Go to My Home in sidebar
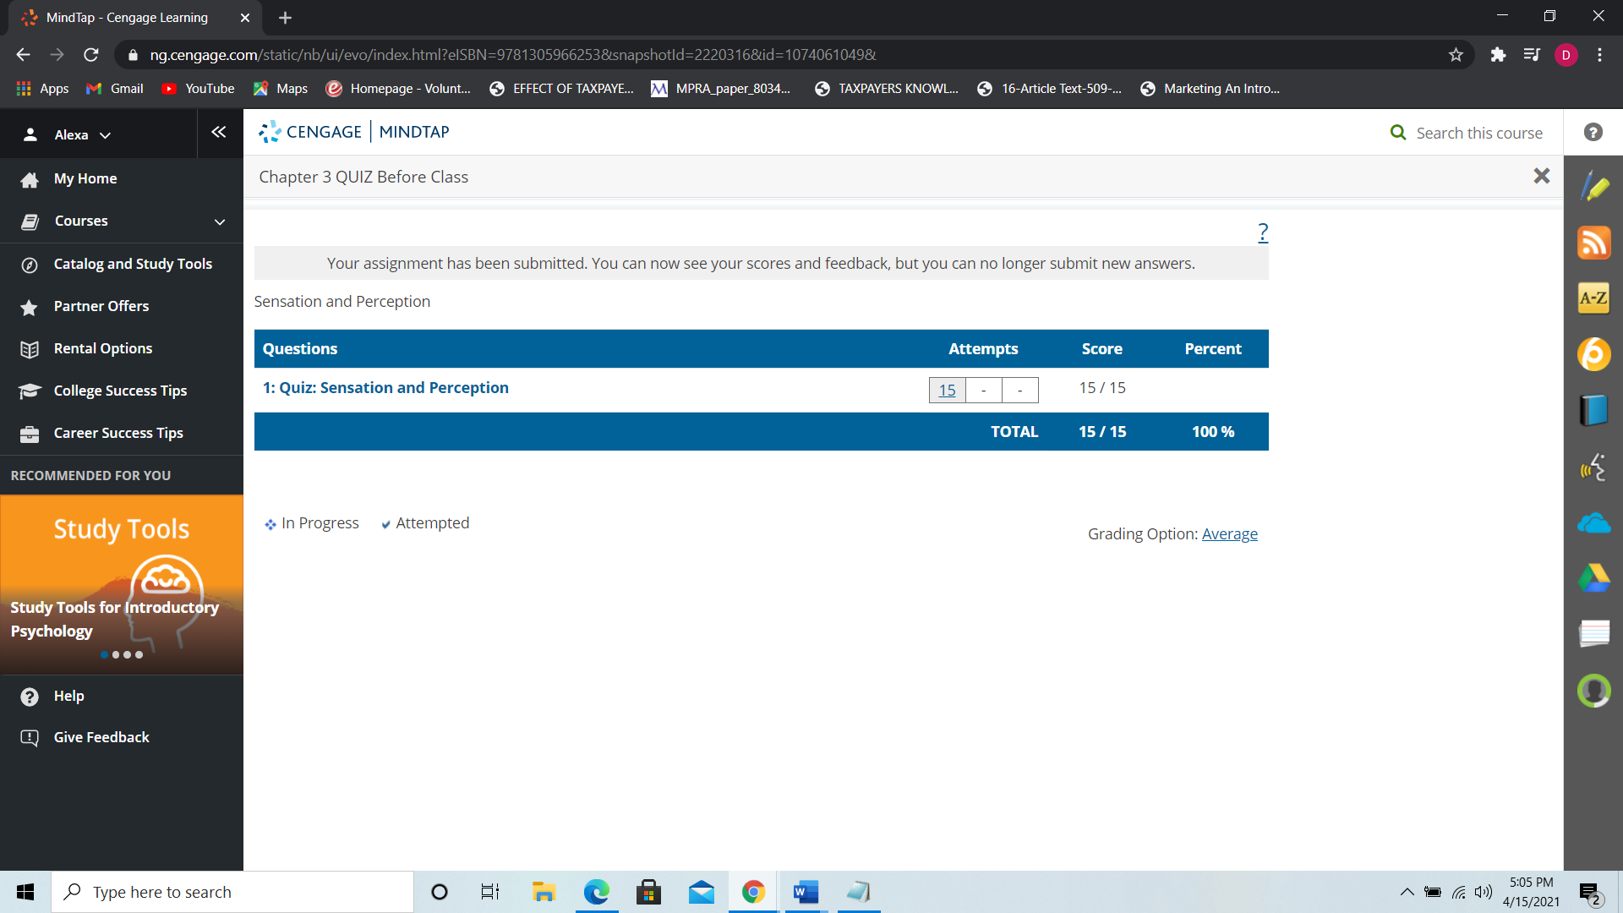 pyautogui.click(x=85, y=178)
